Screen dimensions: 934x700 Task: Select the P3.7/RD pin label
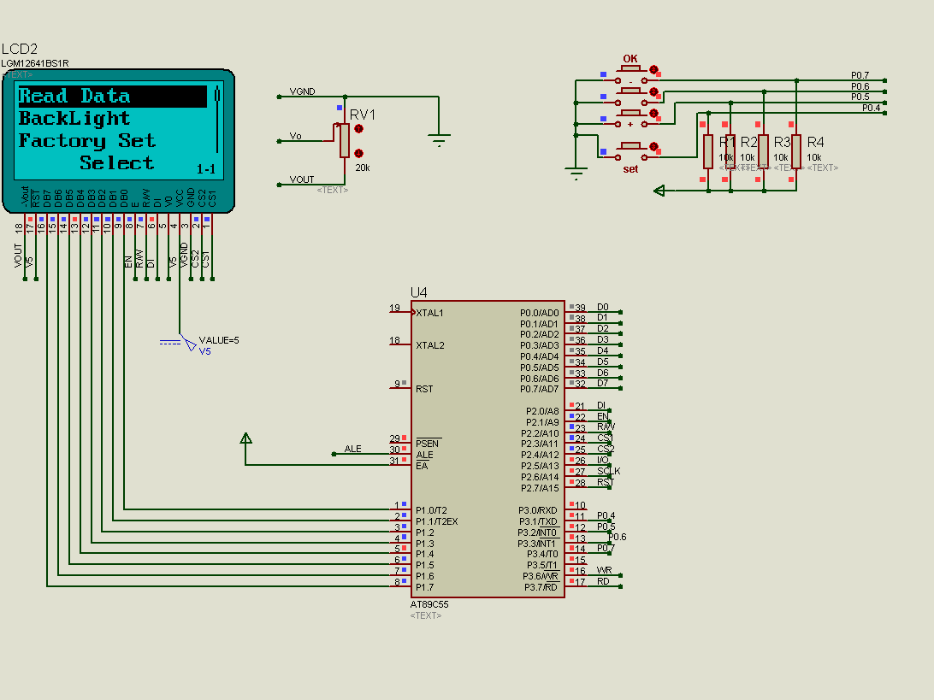[541, 587]
